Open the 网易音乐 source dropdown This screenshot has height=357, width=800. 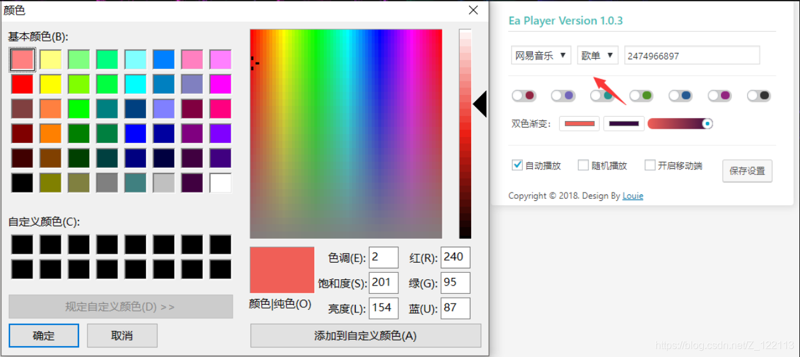click(x=541, y=55)
